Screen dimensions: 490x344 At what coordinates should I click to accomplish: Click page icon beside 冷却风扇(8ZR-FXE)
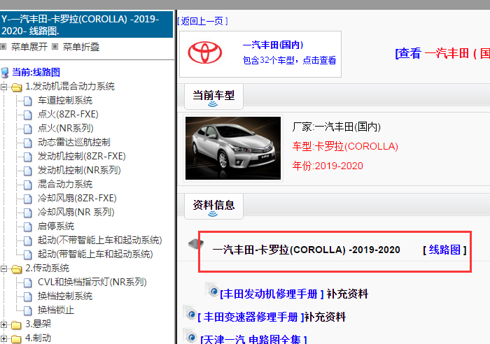point(28,199)
